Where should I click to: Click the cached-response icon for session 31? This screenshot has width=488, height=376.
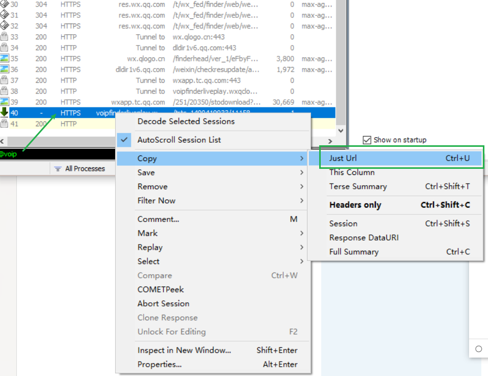[5, 15]
